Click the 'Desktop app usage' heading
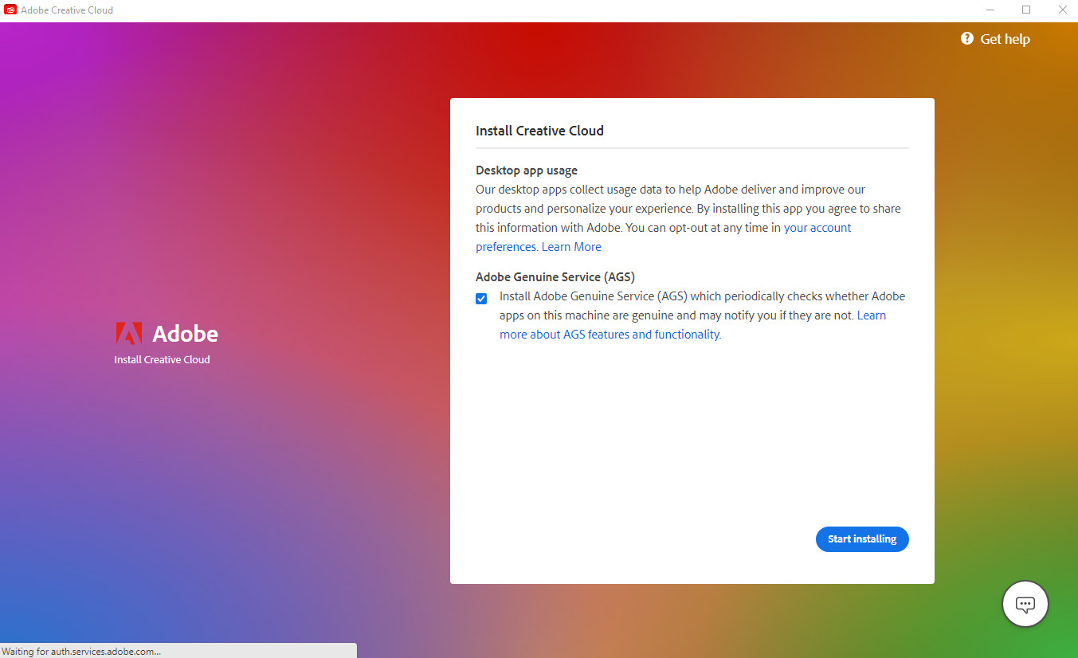 click(526, 170)
